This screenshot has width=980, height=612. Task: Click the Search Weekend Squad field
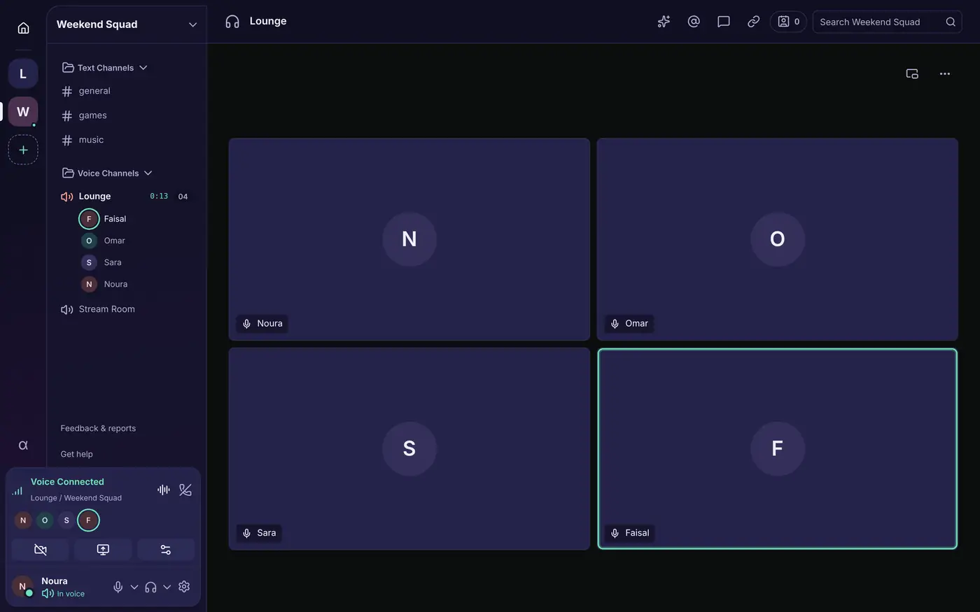[887, 22]
